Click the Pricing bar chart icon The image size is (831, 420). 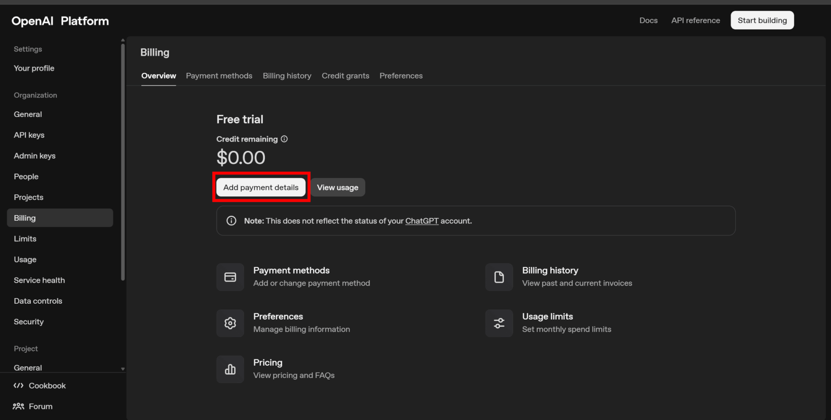click(230, 369)
